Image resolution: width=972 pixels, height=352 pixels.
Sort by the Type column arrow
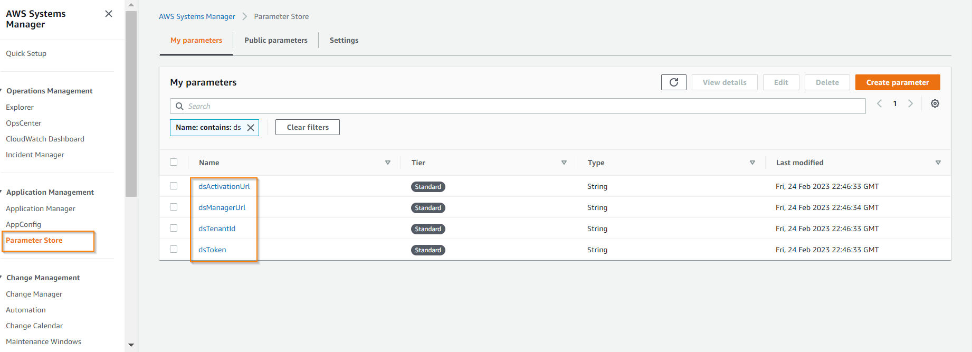coord(752,163)
